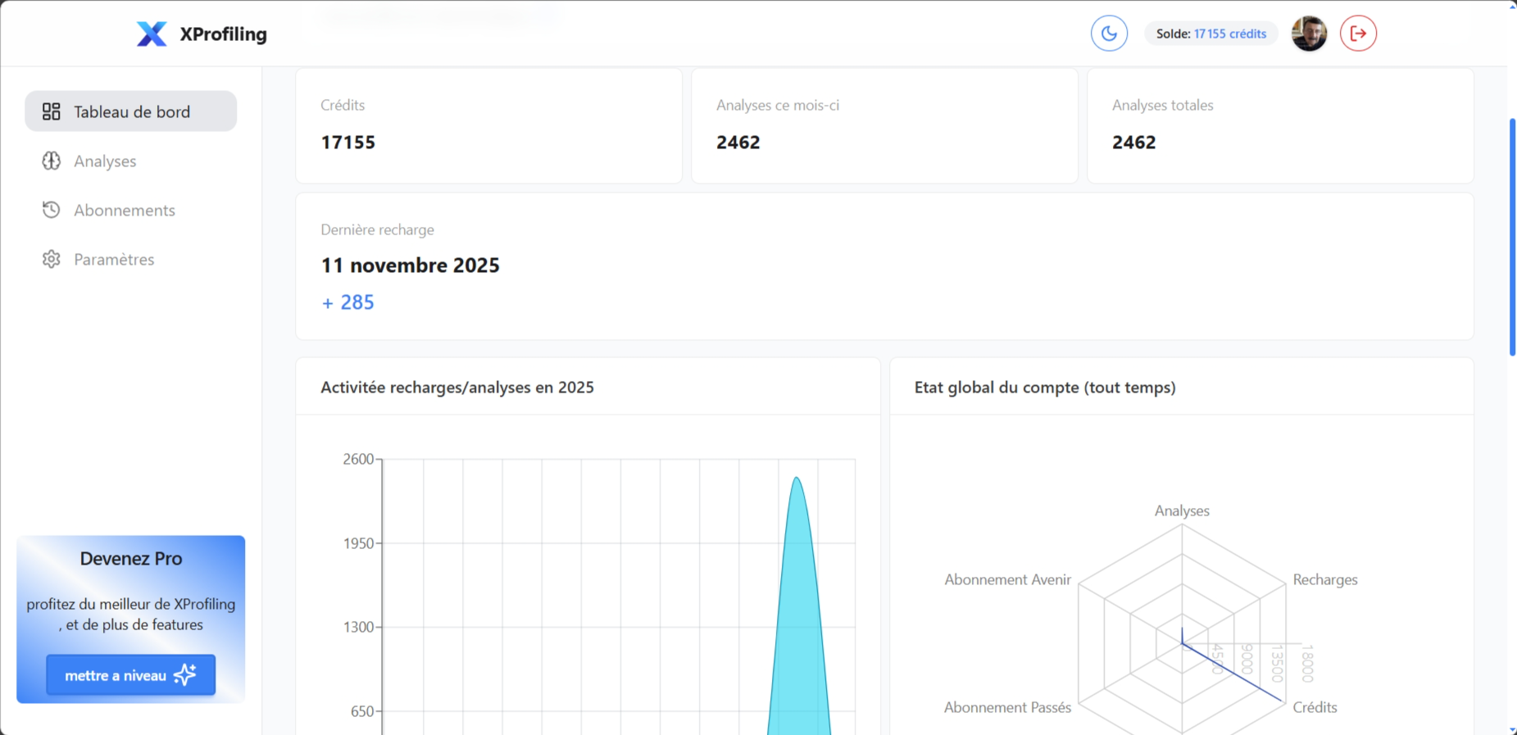1517x735 pixels.
Task: Go to the Analyses sidebar item
Action: (131, 161)
